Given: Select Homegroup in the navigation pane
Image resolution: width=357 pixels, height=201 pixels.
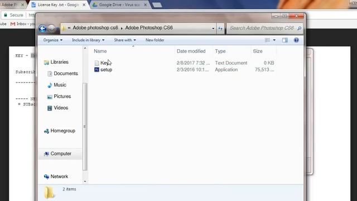Looking at the screenshot, I should point(63,131).
